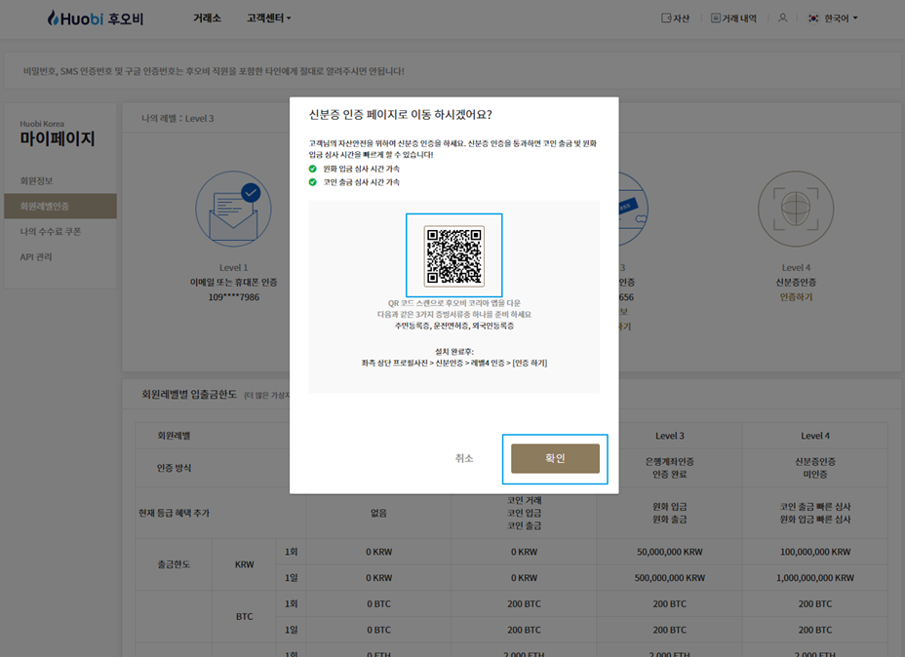
Task: Click the dialog title 신분증 인증 페이지로 이동 하시겠어요?
Action: [x=401, y=115]
